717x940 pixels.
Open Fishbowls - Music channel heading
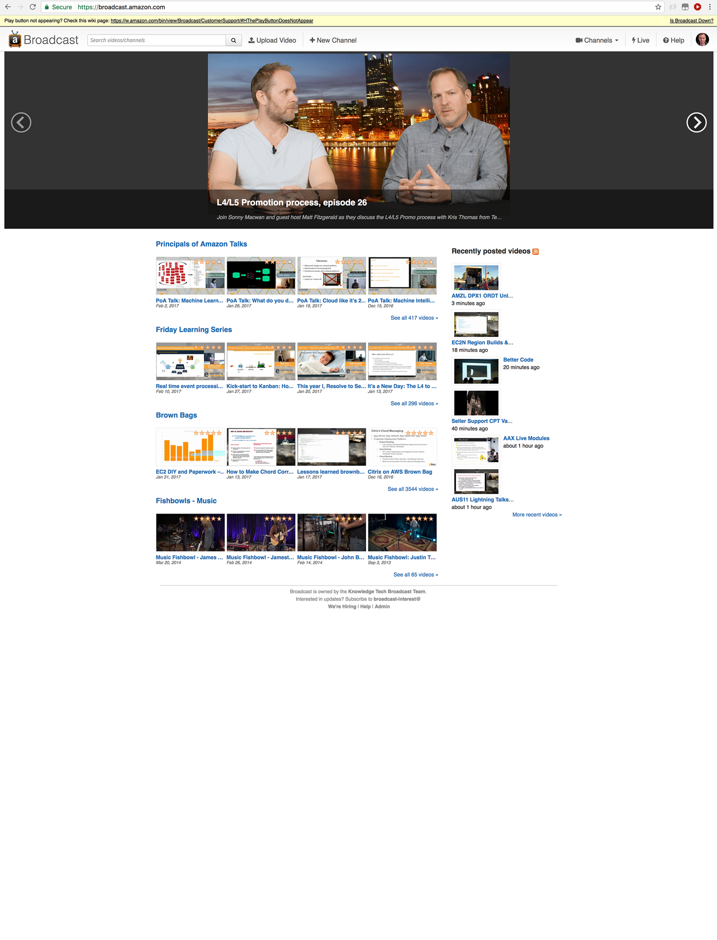point(186,501)
